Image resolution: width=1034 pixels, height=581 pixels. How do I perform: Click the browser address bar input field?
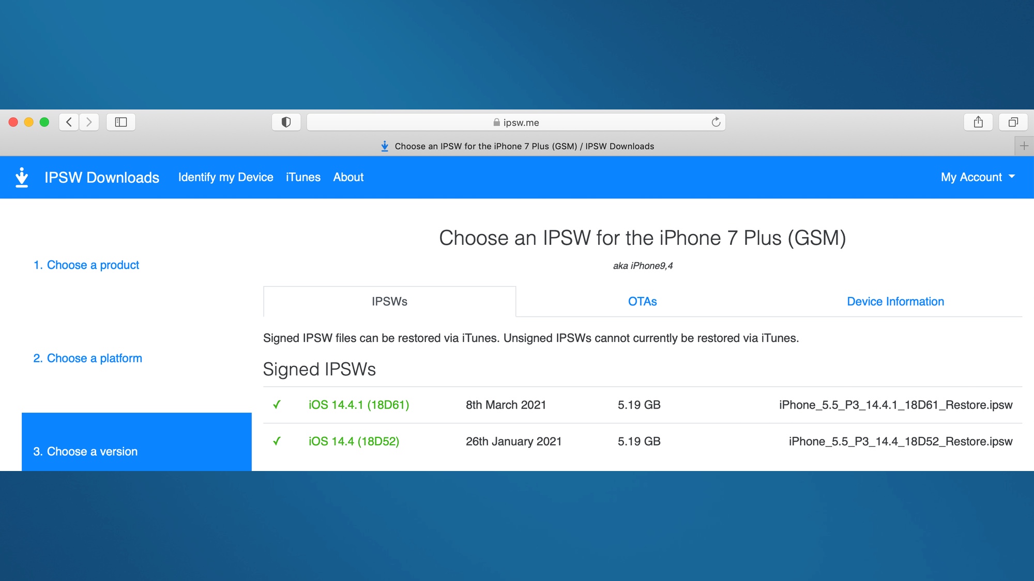coord(516,122)
